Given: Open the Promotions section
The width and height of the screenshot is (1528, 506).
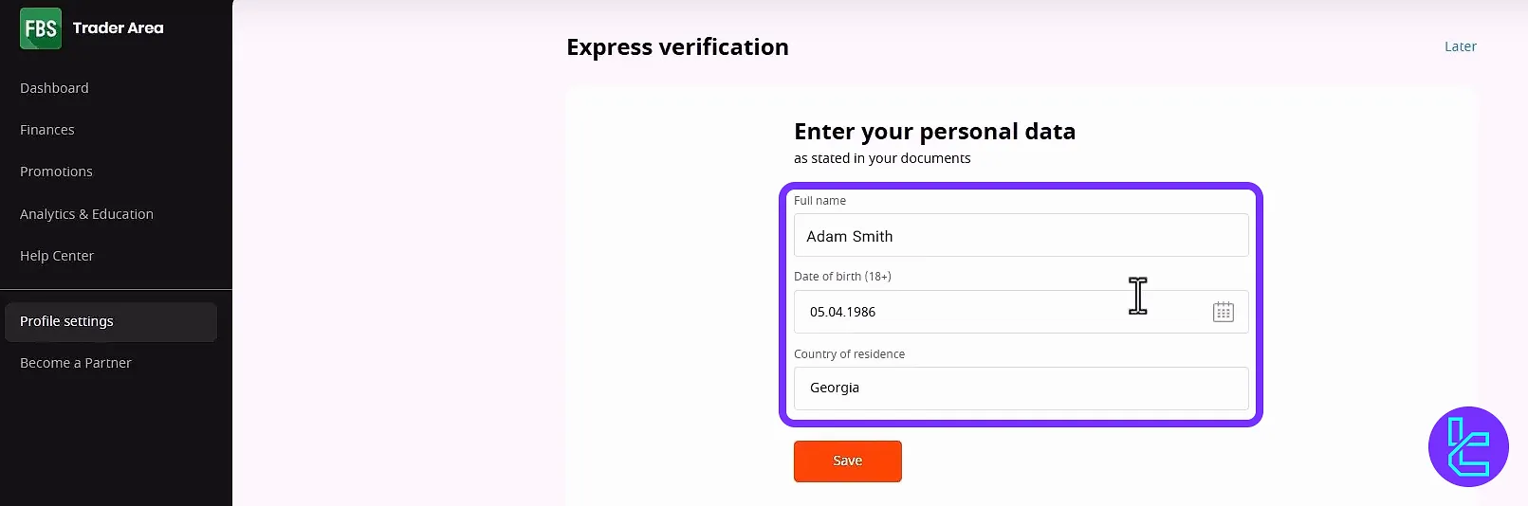Looking at the screenshot, I should pyautogui.click(x=56, y=172).
